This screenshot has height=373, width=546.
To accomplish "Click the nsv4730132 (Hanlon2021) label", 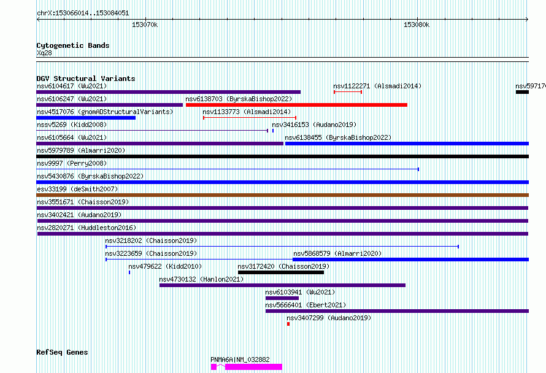I will [201, 279].
